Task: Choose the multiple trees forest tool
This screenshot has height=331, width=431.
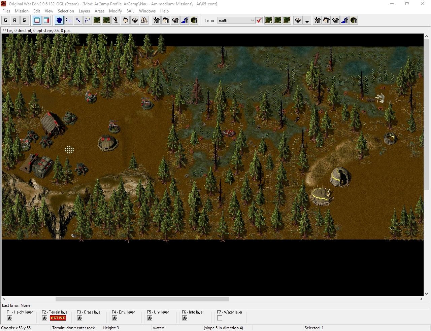Action: 144,21
